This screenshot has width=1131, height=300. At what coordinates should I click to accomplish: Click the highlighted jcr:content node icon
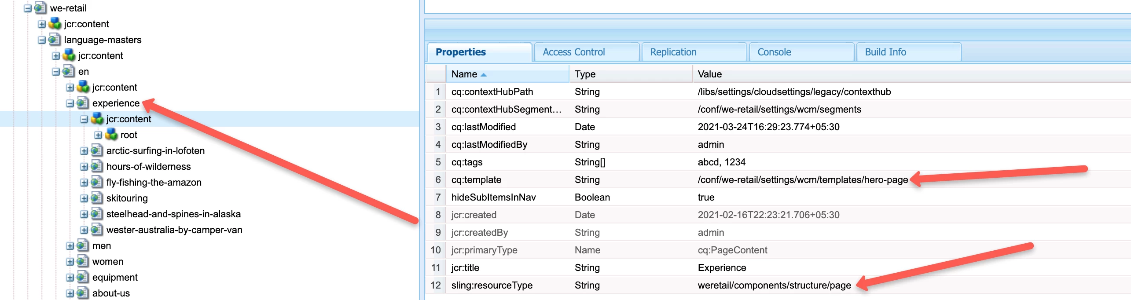97,119
